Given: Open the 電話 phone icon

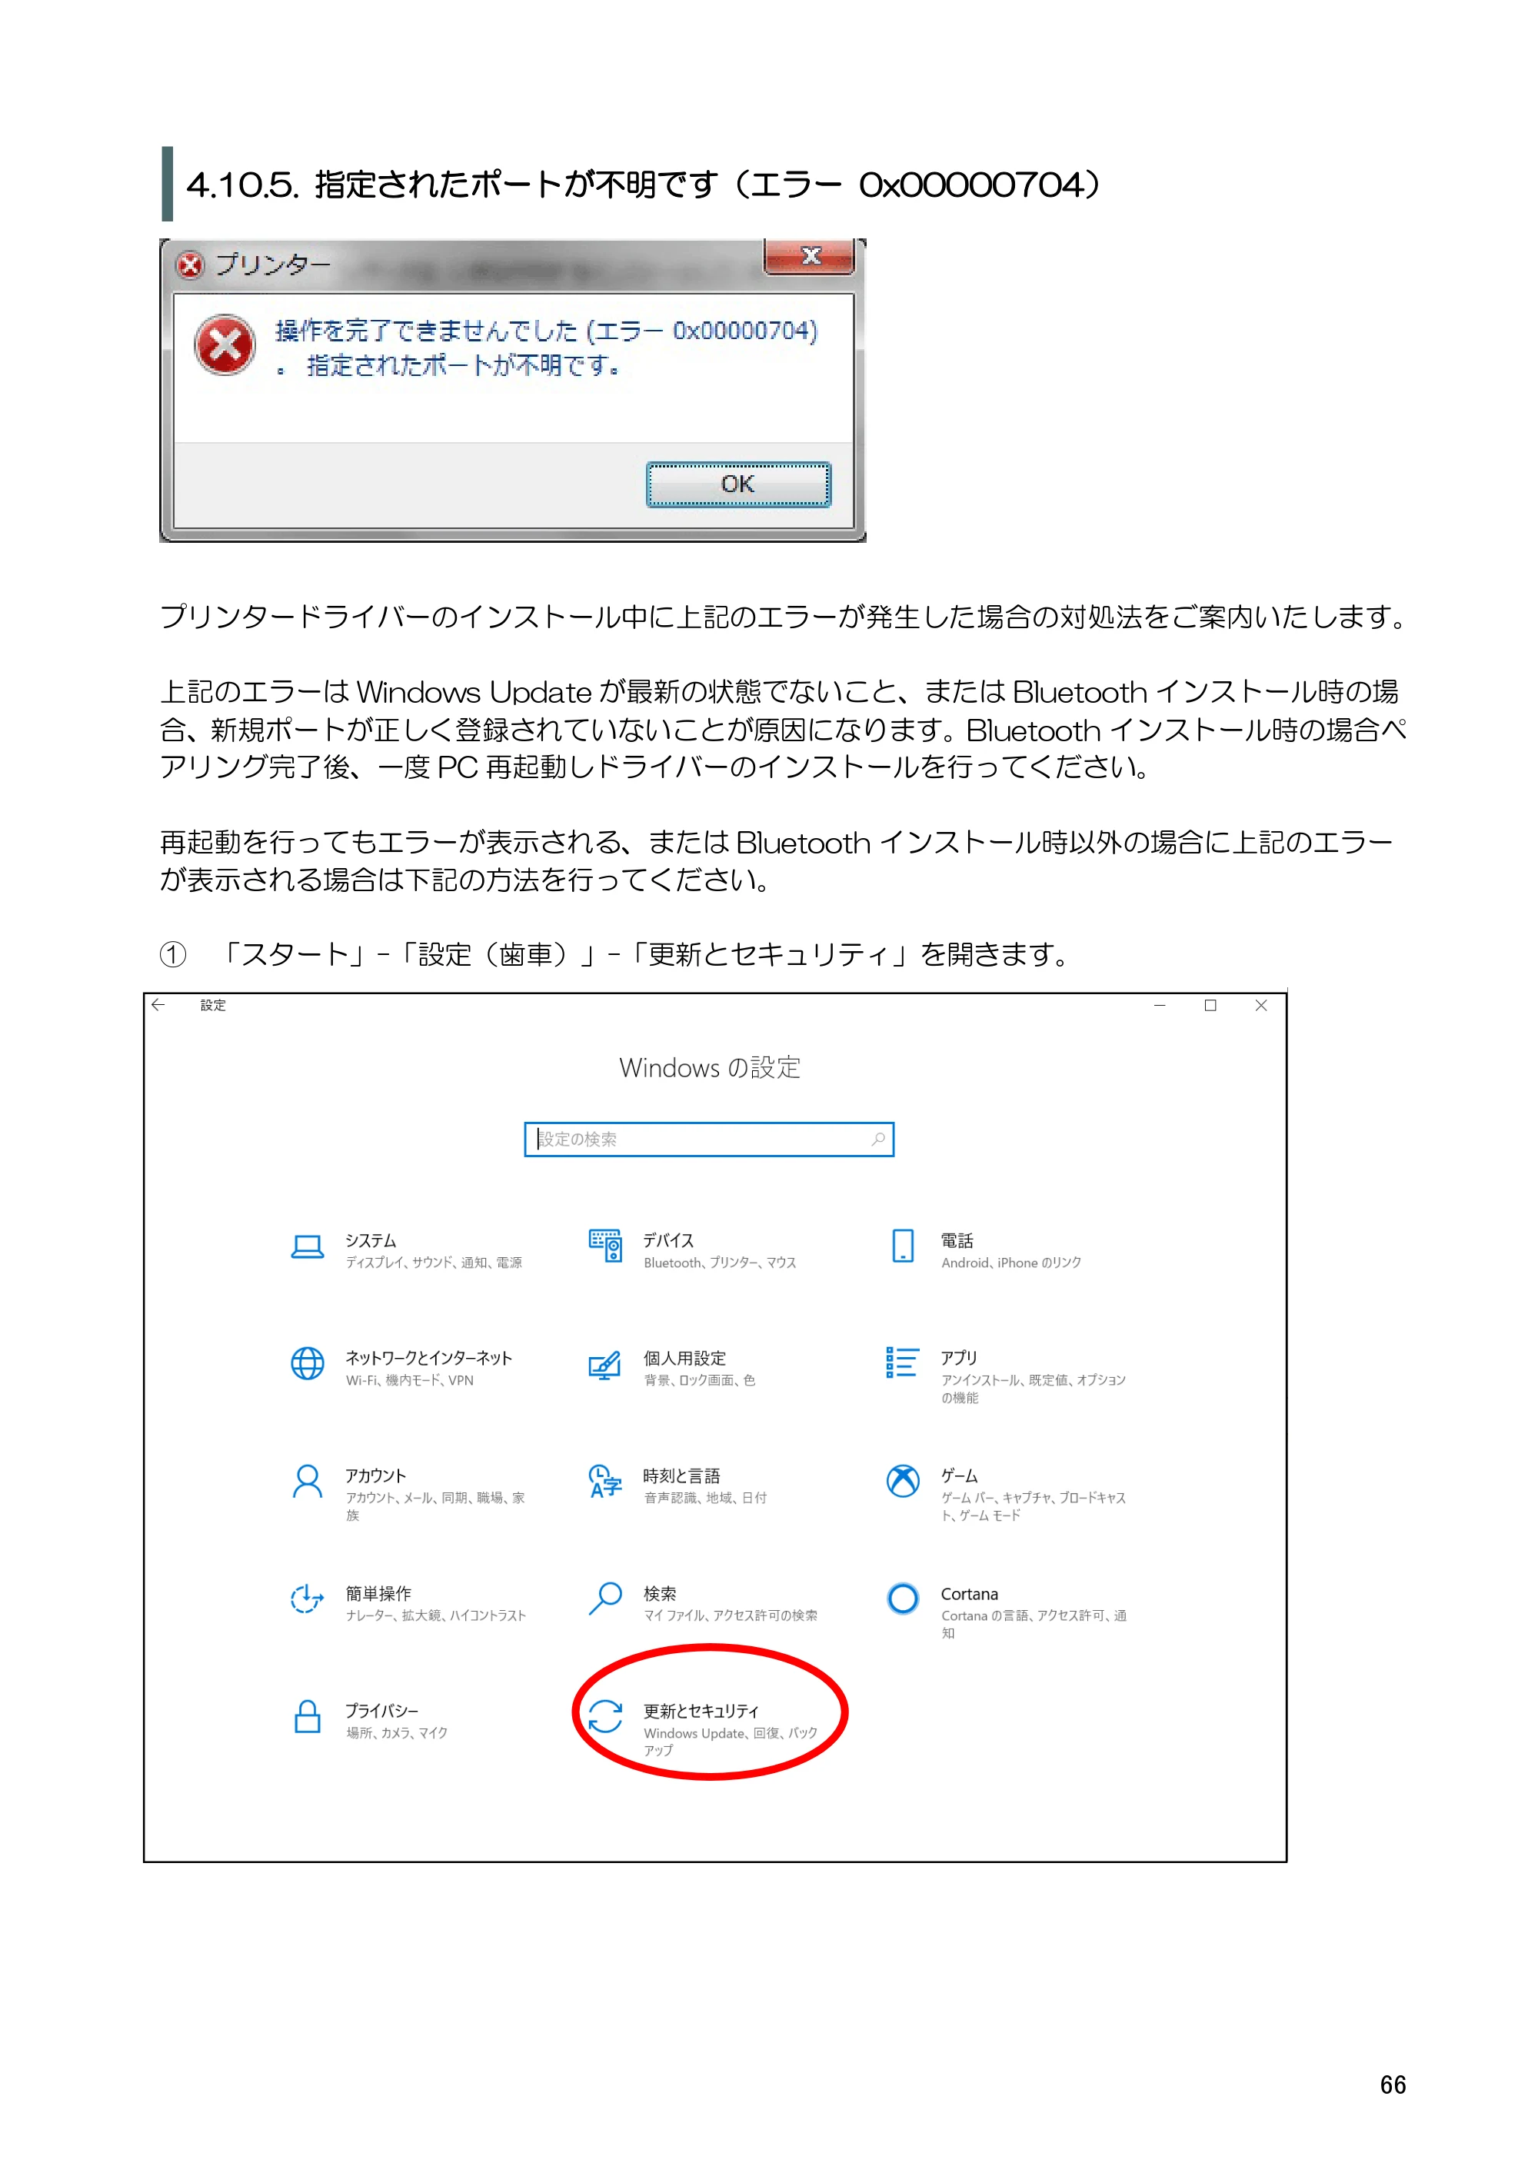Looking at the screenshot, I should click(903, 1246).
